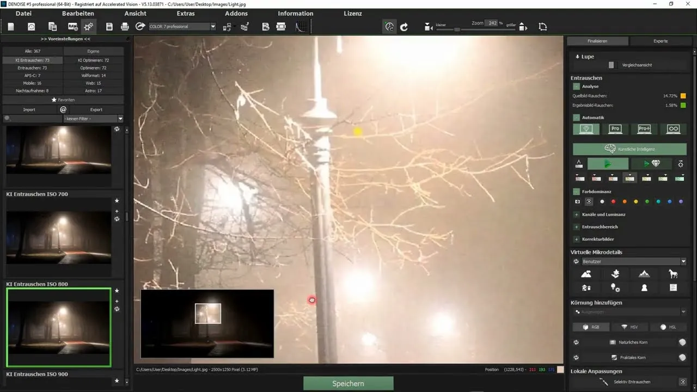Click the rotate crop icon beside zoom

tap(542, 26)
